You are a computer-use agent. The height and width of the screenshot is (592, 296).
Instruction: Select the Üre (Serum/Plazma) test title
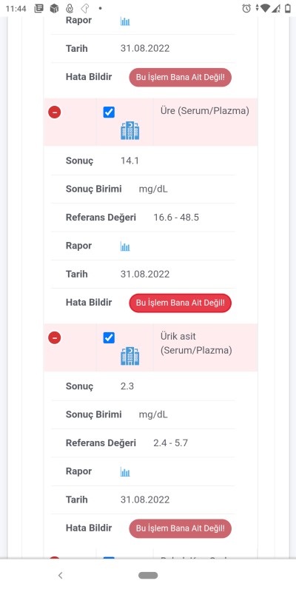coord(205,112)
